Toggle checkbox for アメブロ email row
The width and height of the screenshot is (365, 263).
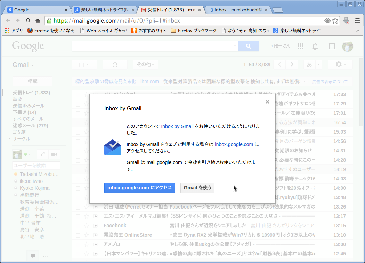point(78,245)
